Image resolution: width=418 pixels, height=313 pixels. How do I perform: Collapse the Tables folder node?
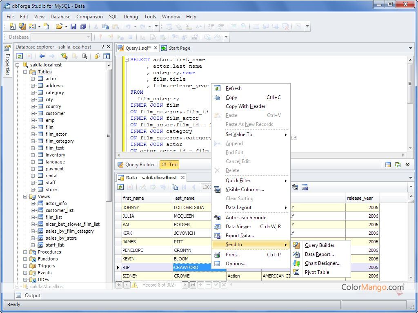(x=25, y=72)
